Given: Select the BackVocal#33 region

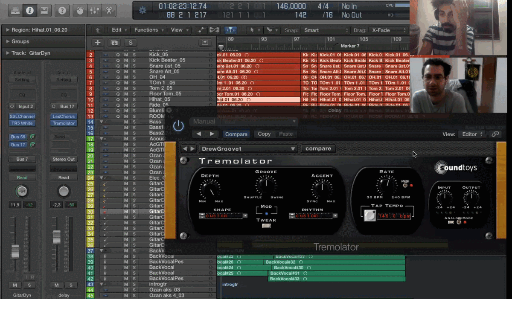Looking at the screenshot, I should click(337, 279).
